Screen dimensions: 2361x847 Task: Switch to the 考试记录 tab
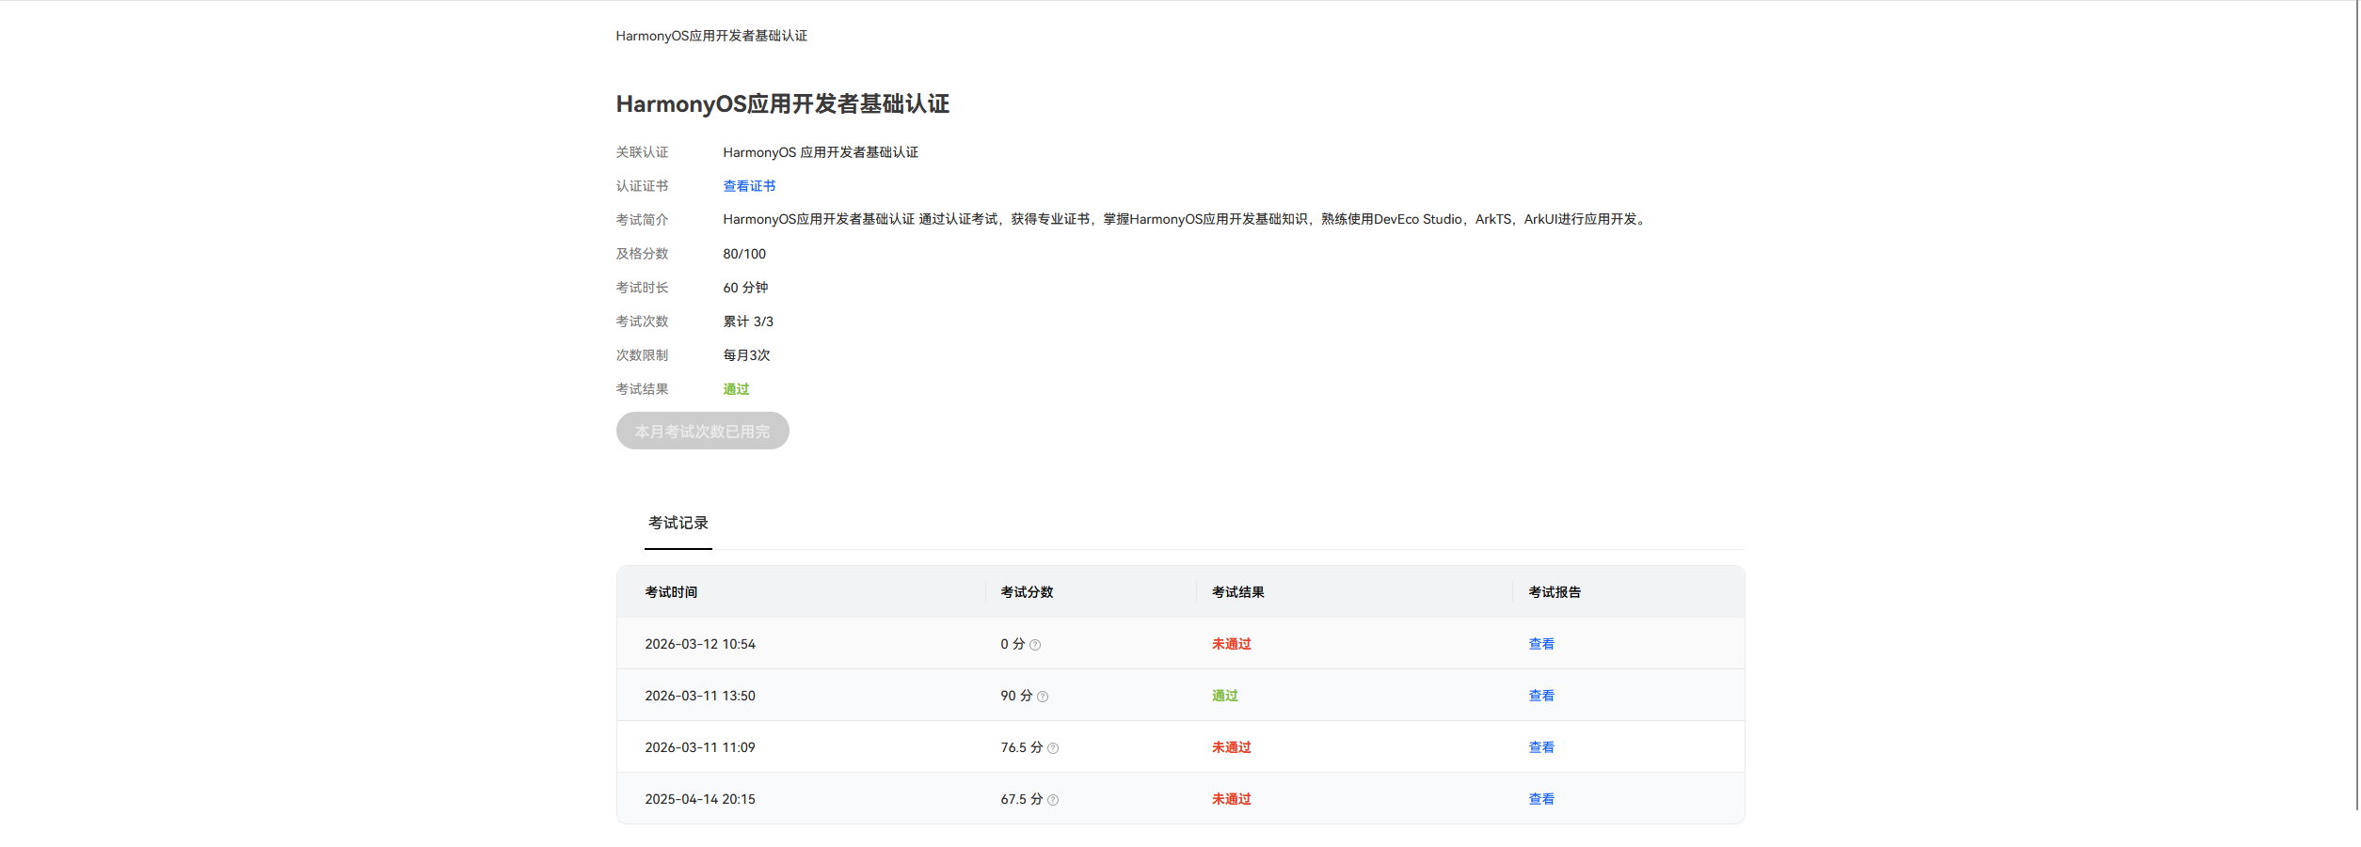coord(678,523)
